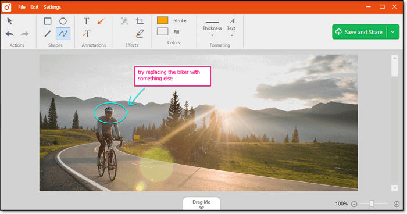This screenshot has height=214, width=407.
Task: Pick the orange Stroke color swatch
Action: click(162, 20)
